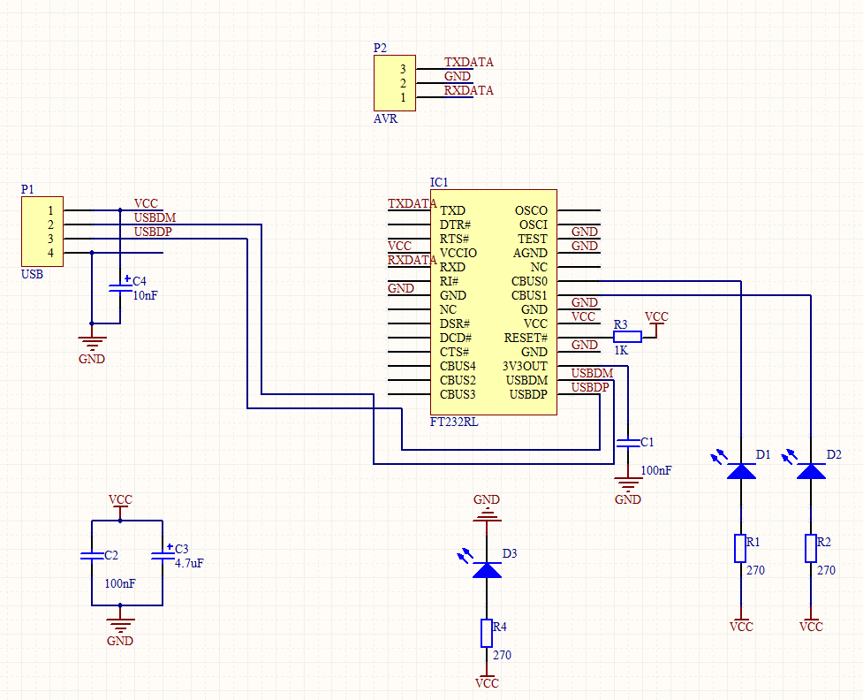This screenshot has height=700, width=863.
Task: Click the TEST pin label on IC1
Action: (x=533, y=239)
